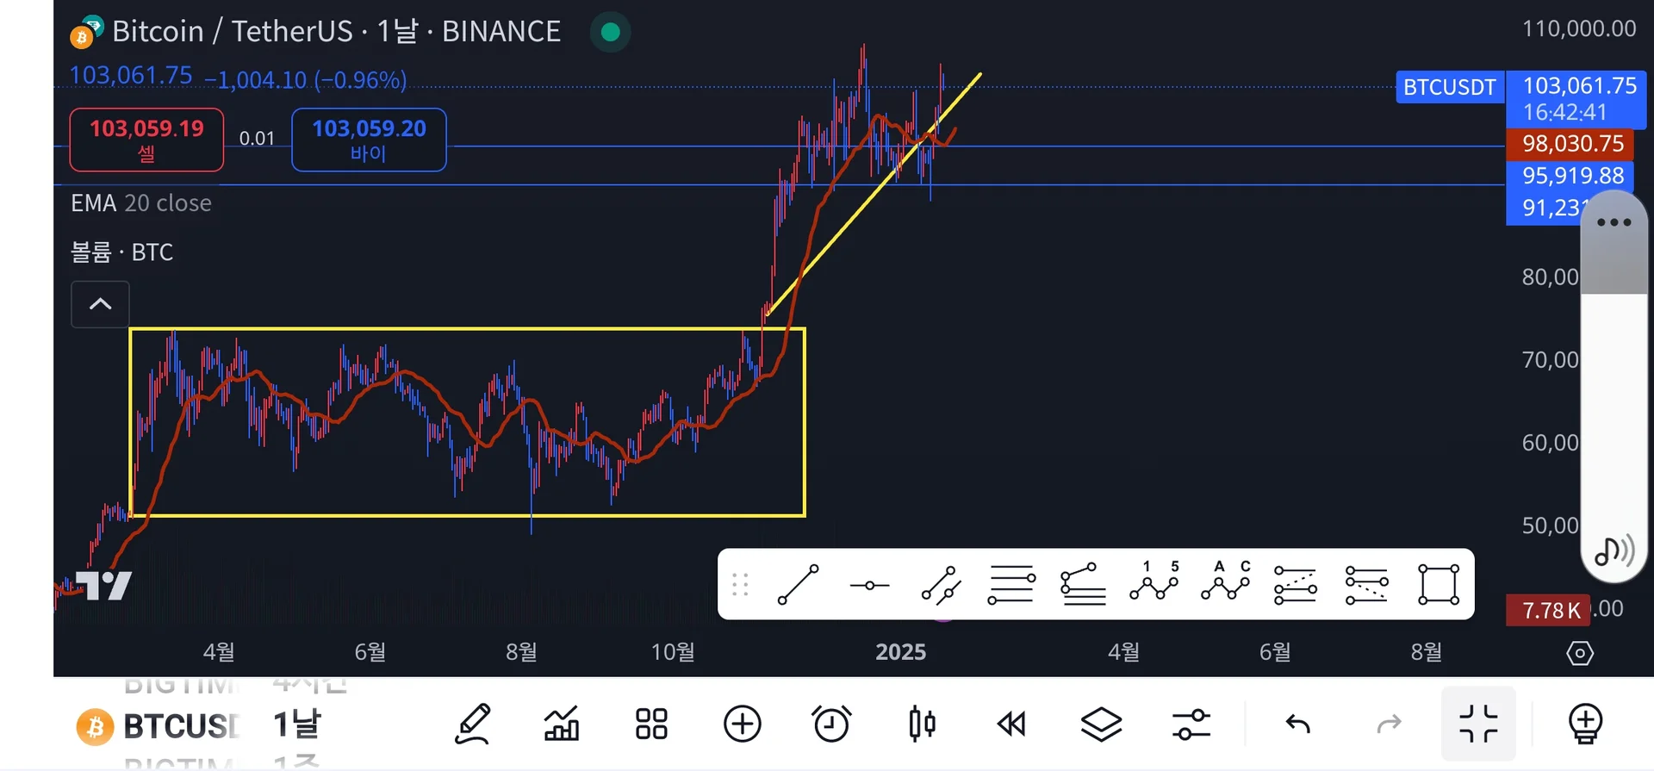Select the ABC correction wave tool
Image resolution: width=1654 pixels, height=771 pixels.
coord(1226,581)
